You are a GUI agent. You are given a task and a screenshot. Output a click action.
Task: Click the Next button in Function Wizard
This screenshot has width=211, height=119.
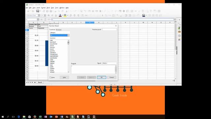click(92, 77)
